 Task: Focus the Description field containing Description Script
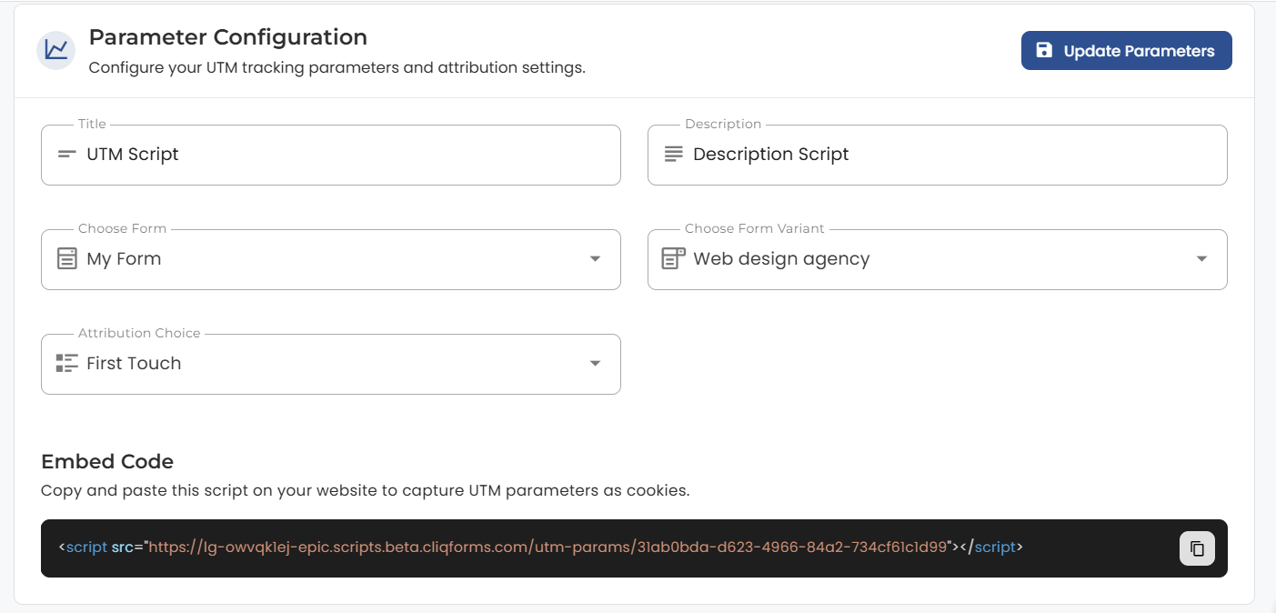[x=946, y=155]
